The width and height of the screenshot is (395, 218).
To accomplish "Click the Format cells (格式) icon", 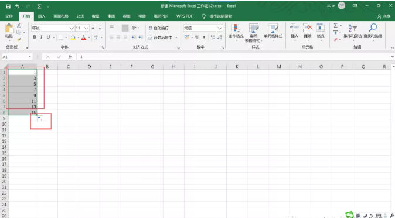I will click(321, 28).
